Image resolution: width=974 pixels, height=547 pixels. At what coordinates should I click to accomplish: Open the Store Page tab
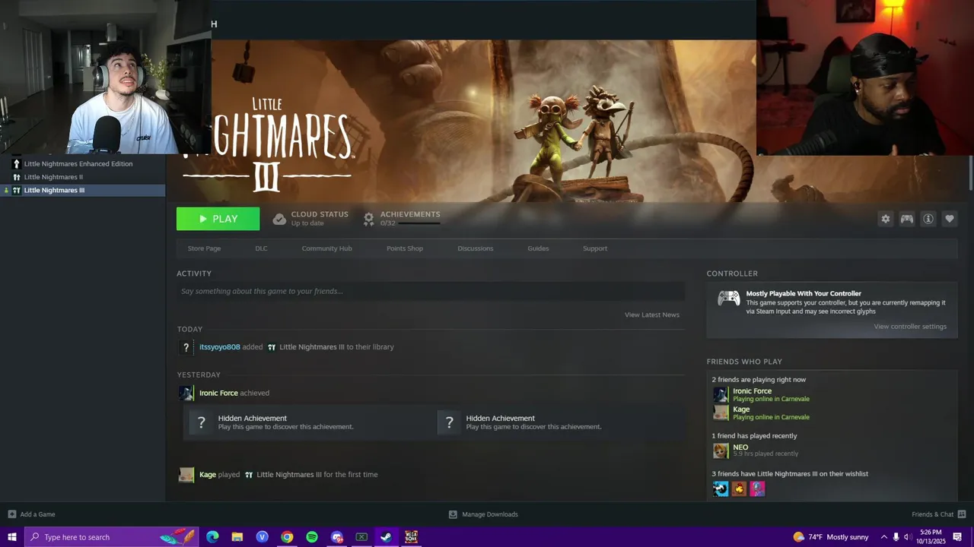click(204, 248)
